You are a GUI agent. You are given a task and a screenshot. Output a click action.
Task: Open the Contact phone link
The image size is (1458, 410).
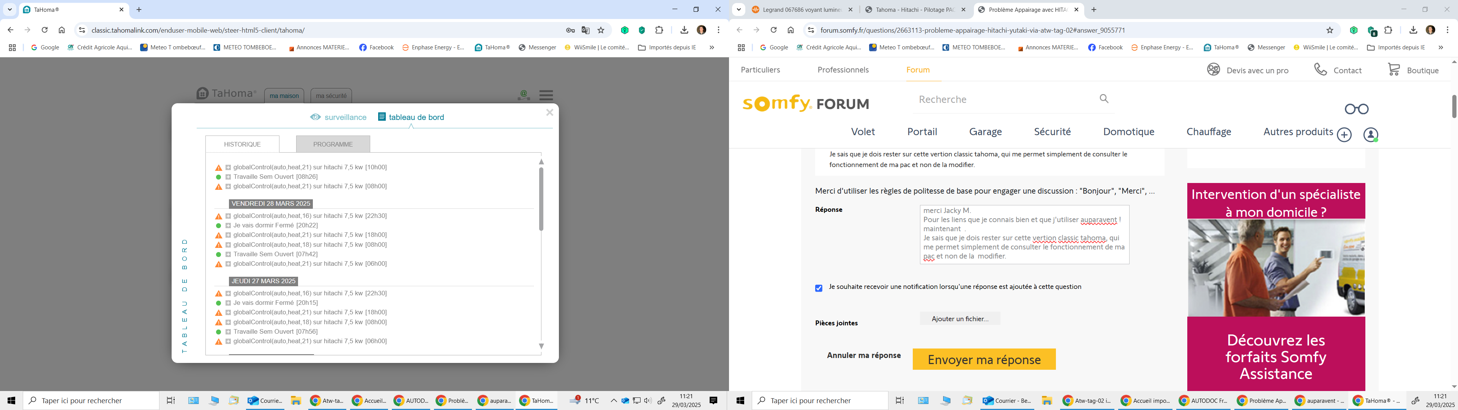point(1338,69)
